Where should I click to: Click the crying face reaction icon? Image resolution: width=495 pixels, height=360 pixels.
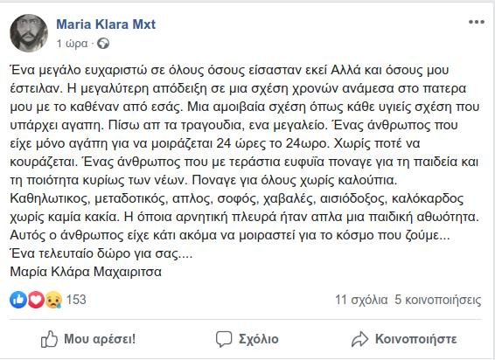coord(53,300)
